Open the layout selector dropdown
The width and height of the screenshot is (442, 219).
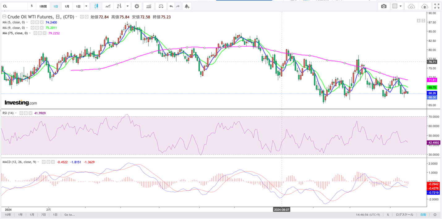pyautogui.click(x=397, y=6)
